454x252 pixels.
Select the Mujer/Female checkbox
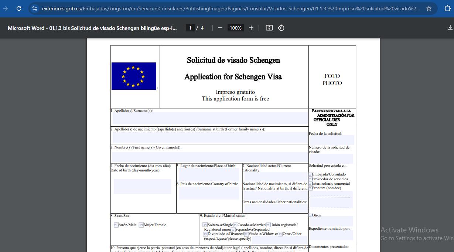coord(141,225)
